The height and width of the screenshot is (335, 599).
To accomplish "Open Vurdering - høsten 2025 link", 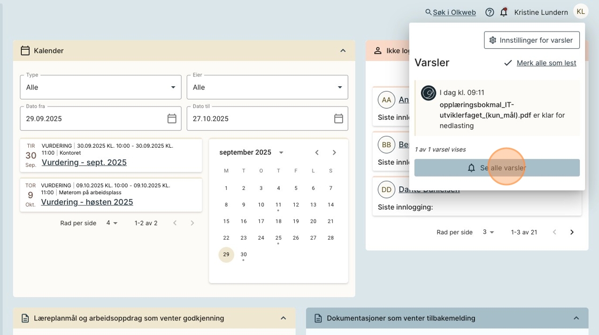I will (x=87, y=202).
